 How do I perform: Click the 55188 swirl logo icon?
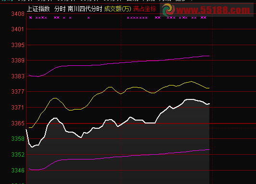click(168, 10)
